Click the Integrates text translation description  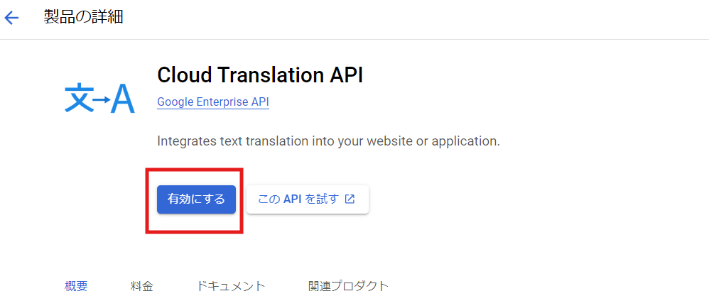(328, 141)
